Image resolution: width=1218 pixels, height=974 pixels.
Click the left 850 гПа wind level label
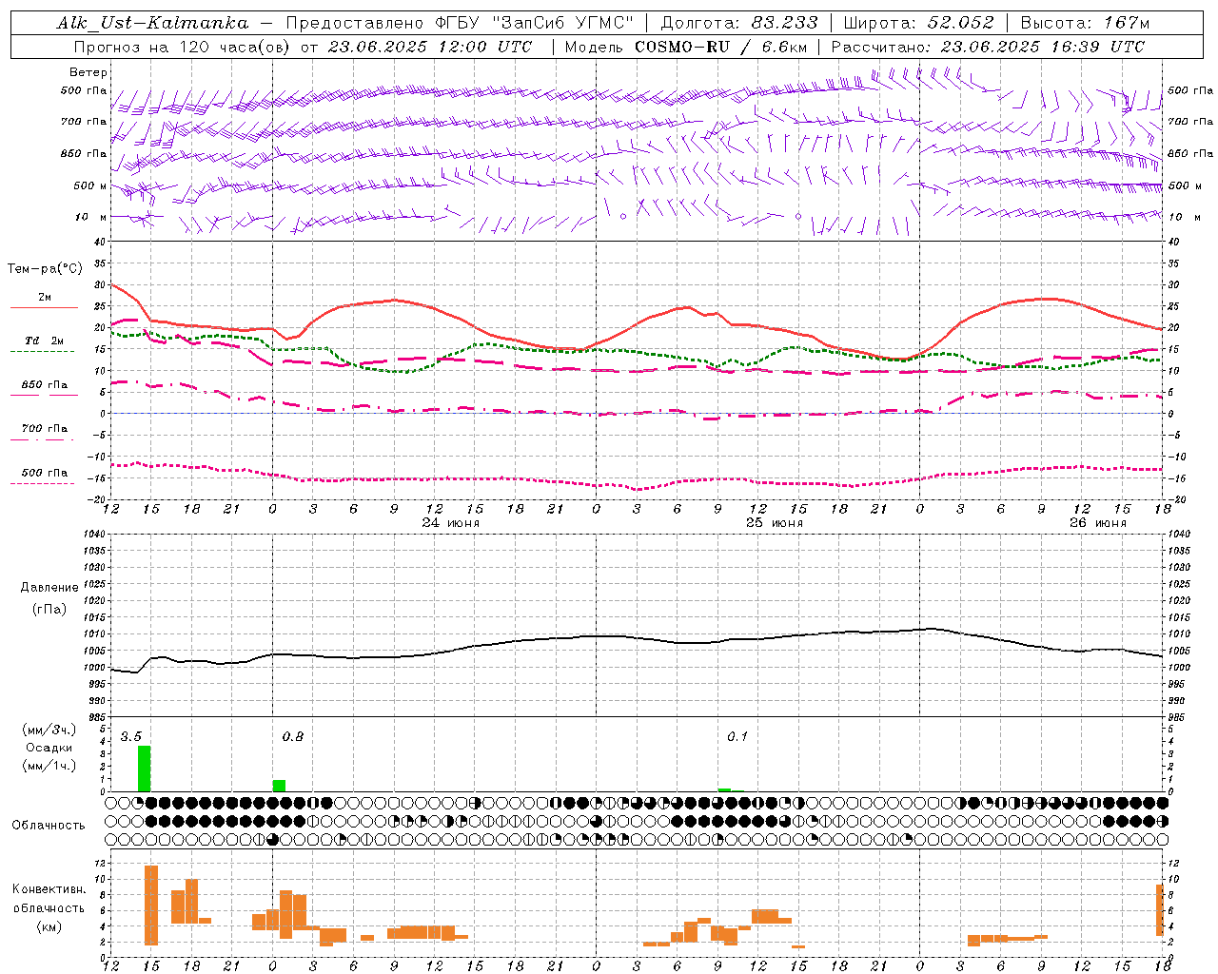(84, 153)
